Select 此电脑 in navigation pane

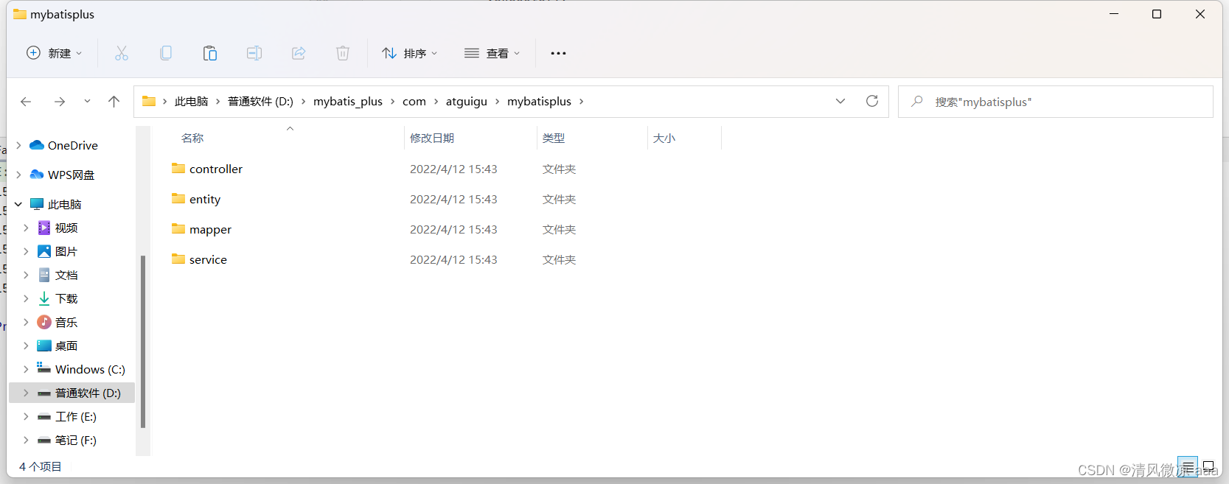[x=65, y=204]
